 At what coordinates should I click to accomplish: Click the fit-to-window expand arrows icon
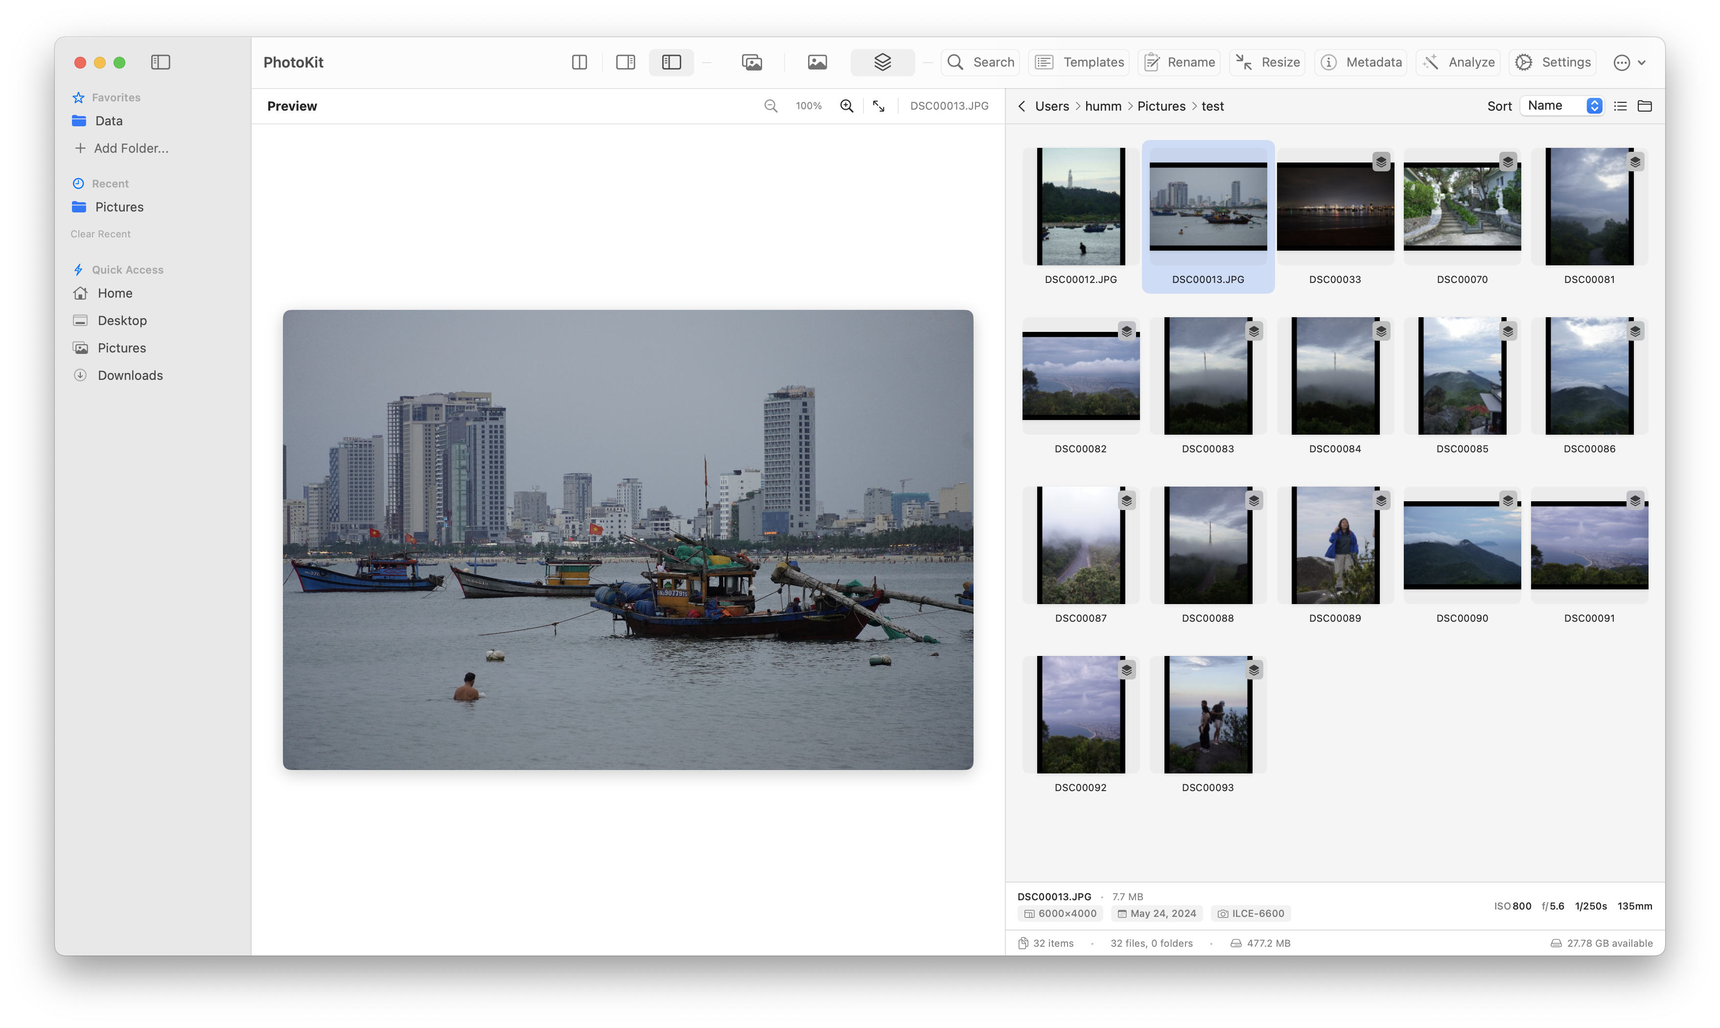click(x=878, y=106)
